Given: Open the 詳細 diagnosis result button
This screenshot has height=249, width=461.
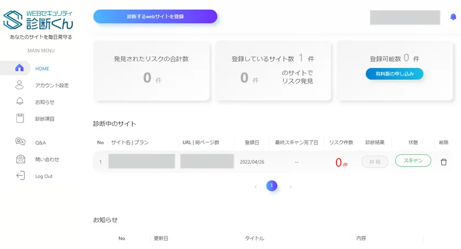Looking at the screenshot, I should pyautogui.click(x=375, y=161).
